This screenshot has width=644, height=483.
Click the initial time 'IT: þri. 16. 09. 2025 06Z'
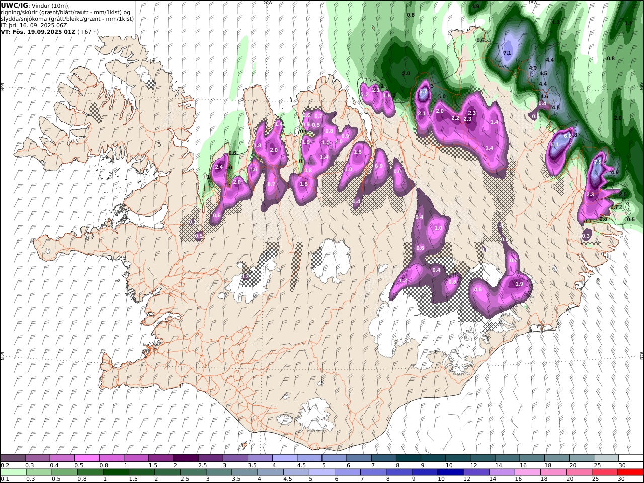[34, 25]
